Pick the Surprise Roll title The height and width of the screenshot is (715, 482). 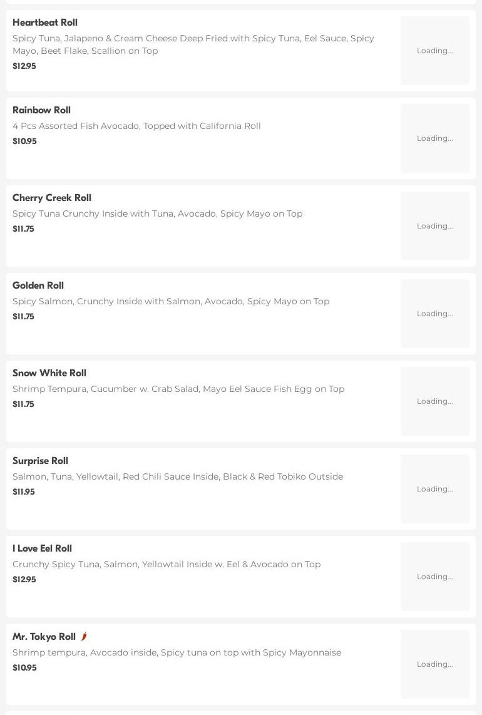(x=40, y=461)
